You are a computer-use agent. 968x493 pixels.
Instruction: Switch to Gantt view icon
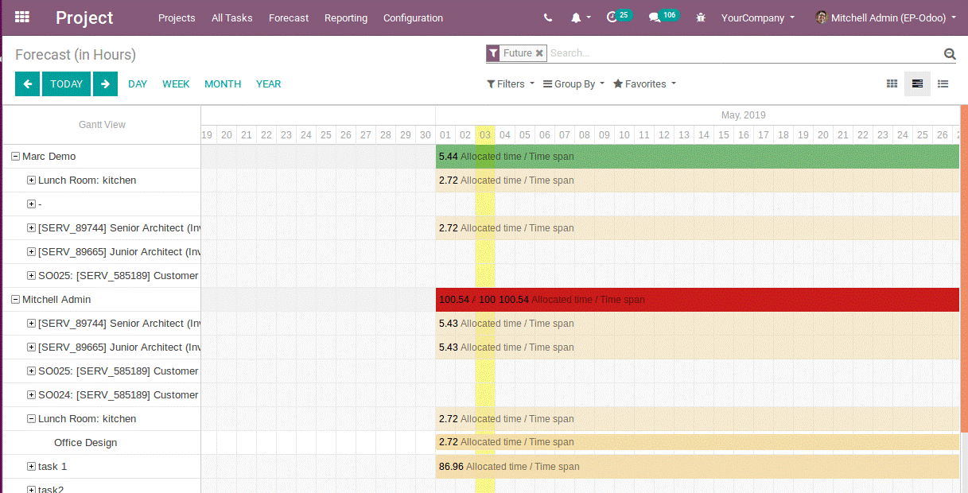point(917,83)
